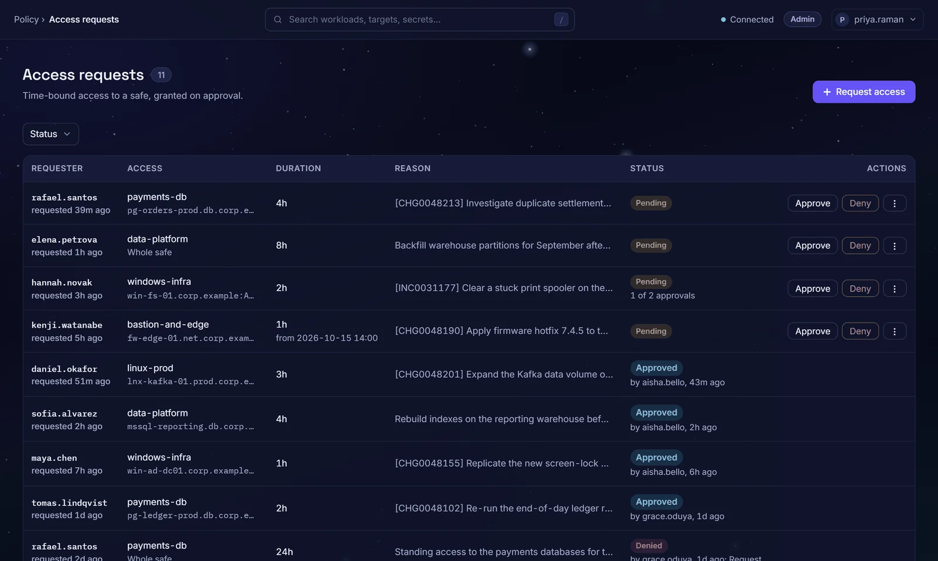Approve elena.petrova data-platform request
Image resolution: width=938 pixels, height=561 pixels.
pyautogui.click(x=813, y=245)
